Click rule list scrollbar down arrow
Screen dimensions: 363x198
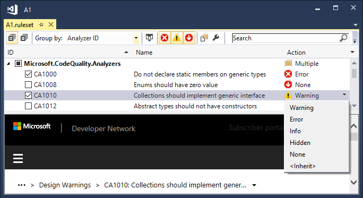(x=354, y=106)
